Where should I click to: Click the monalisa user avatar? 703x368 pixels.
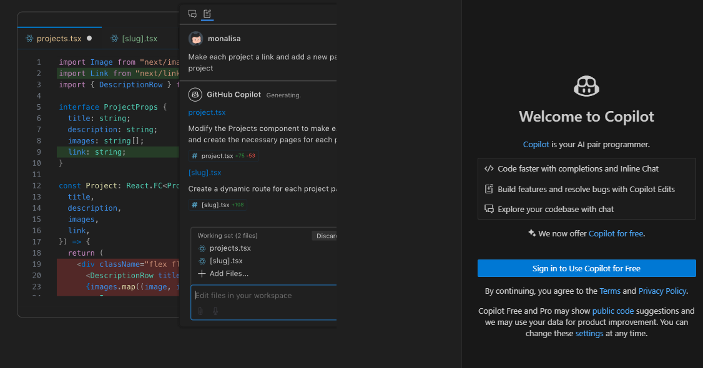click(196, 39)
